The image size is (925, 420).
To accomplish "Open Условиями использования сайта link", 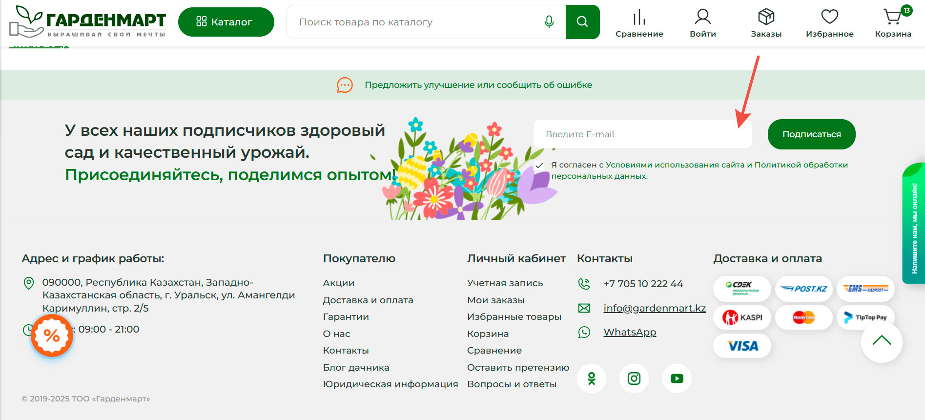I will pyautogui.click(x=675, y=165).
